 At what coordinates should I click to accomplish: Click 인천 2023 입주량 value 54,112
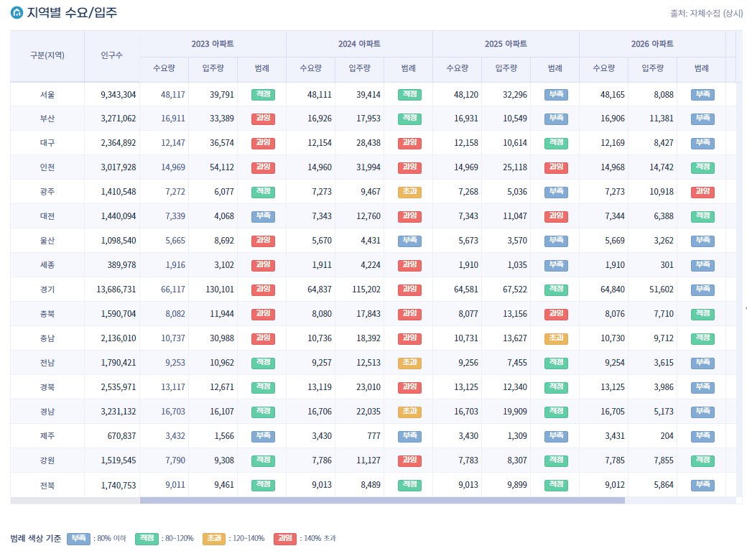(222, 167)
